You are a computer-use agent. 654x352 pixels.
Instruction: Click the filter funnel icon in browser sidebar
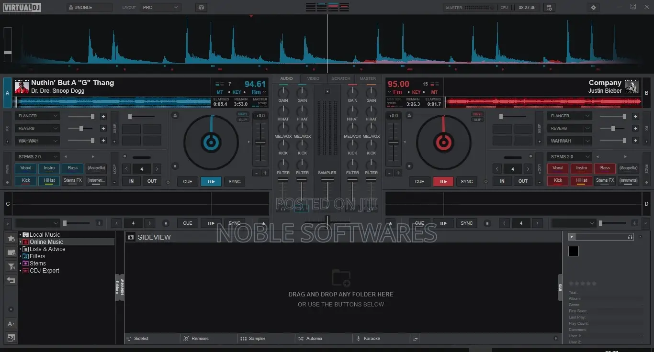pos(11,266)
